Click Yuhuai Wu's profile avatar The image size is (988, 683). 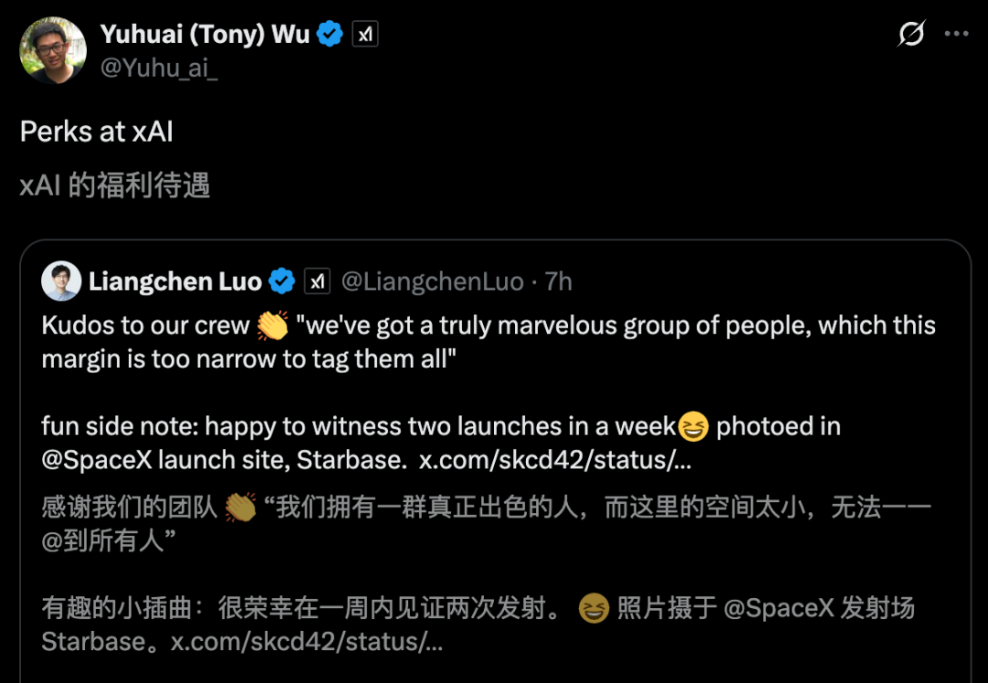pos(53,50)
